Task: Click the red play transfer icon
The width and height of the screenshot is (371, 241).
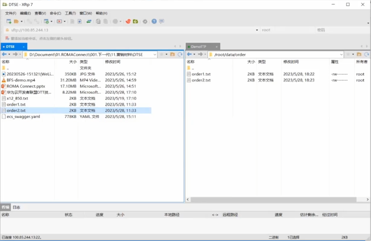Action: click(x=59, y=21)
